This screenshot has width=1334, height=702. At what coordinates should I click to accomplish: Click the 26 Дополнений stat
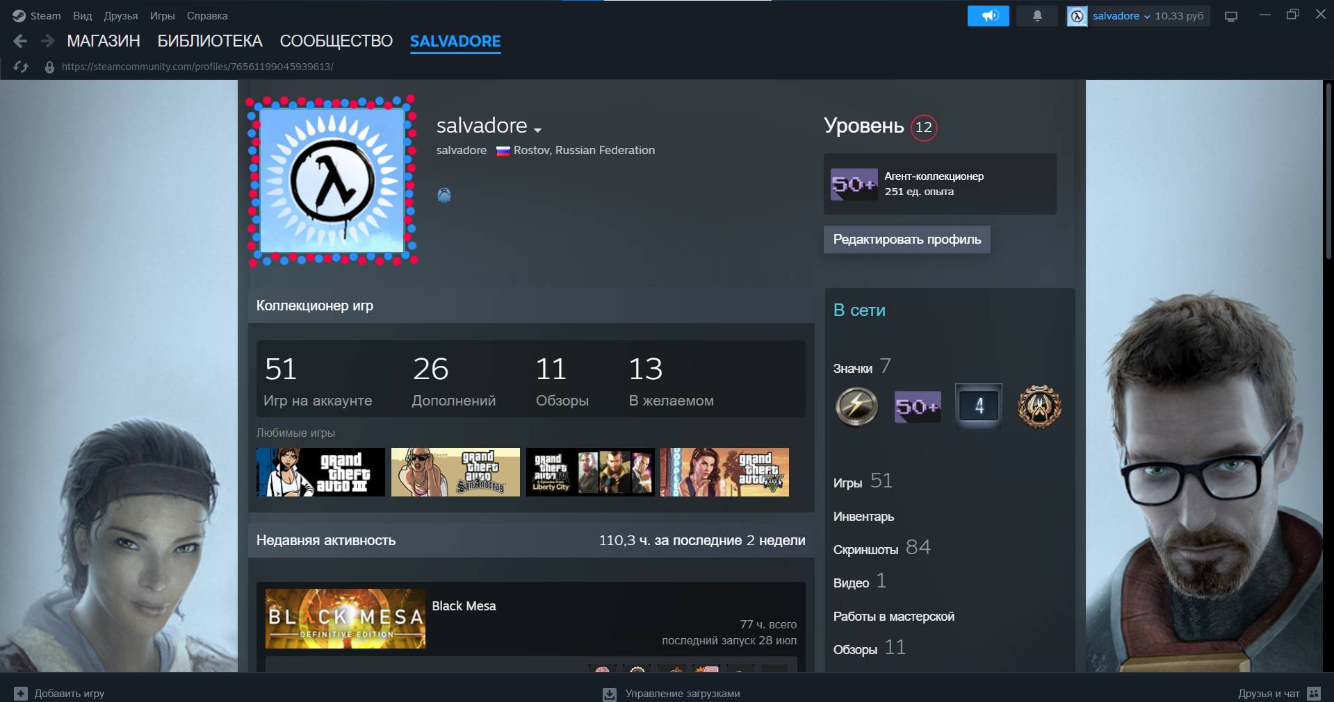point(454,381)
